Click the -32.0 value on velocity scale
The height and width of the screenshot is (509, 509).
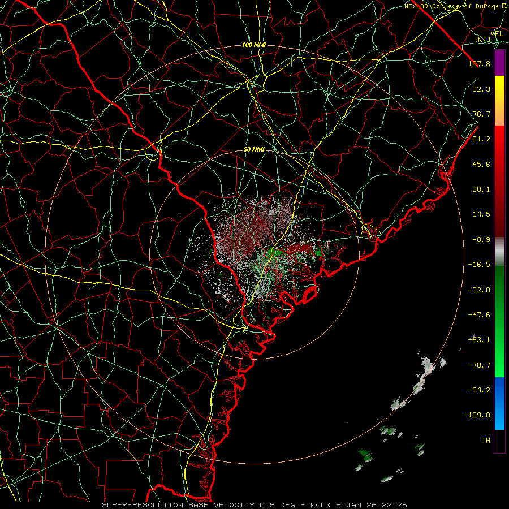click(479, 290)
